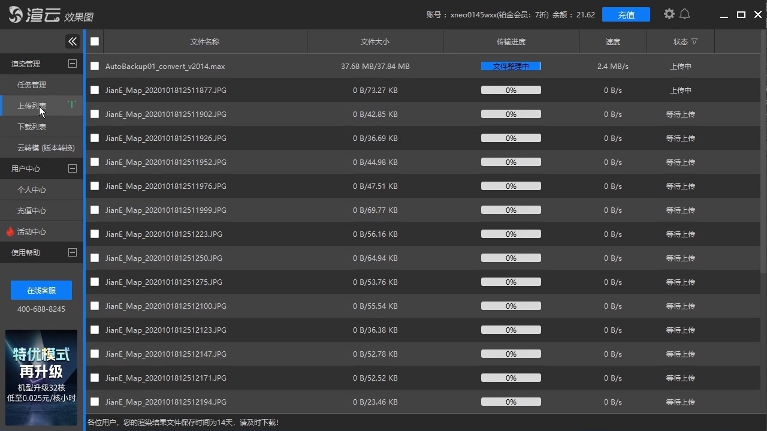Viewport: 767px width, 431px height.
Task: Click the 传输进度 column header
Action: point(511,41)
